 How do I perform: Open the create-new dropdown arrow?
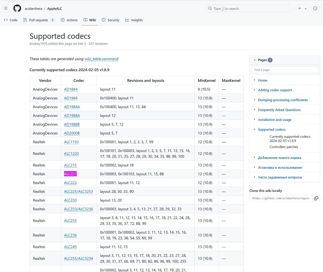point(306,9)
